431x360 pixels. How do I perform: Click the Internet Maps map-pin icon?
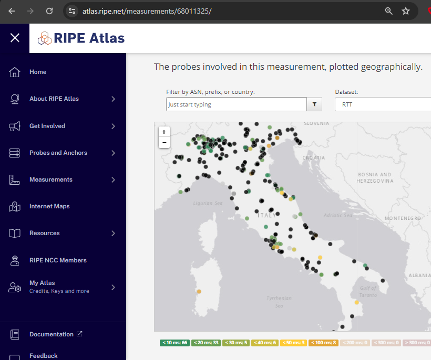pyautogui.click(x=15, y=207)
